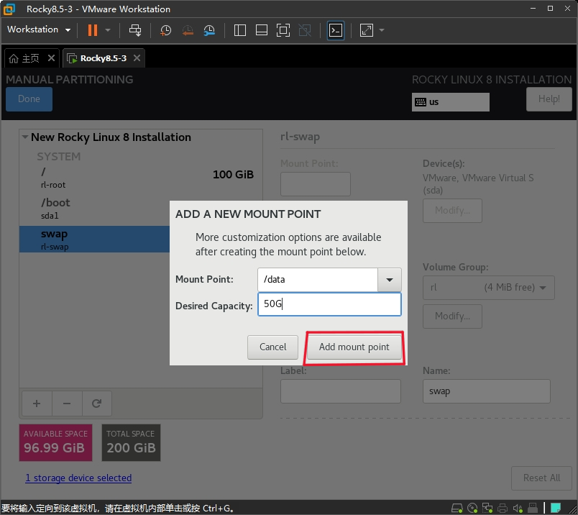Switch to the 主页 home tab

pyautogui.click(x=24, y=58)
